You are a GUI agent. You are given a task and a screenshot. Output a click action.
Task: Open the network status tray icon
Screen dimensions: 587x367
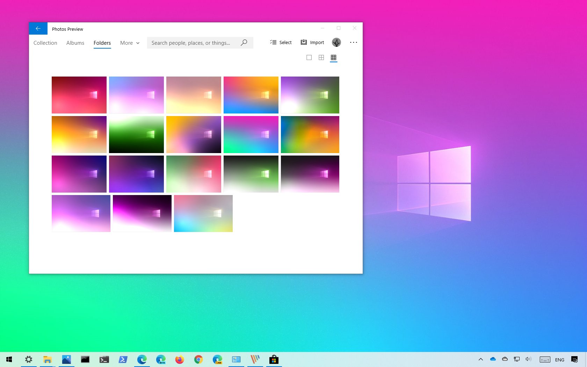pos(517,359)
